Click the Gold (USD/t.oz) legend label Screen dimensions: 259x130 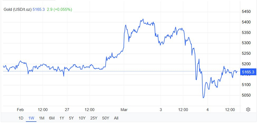17,9
